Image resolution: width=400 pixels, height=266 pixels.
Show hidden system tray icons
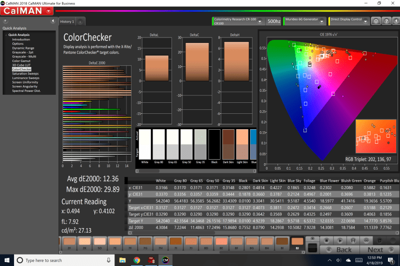pos(329,260)
